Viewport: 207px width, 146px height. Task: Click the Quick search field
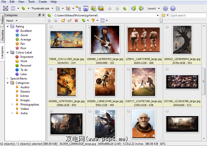pos(187,15)
